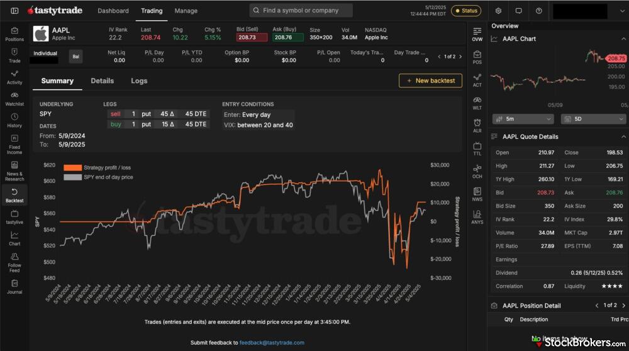Open the Journal sidebar icon
This screenshot has width=629, height=351.
coord(14,287)
